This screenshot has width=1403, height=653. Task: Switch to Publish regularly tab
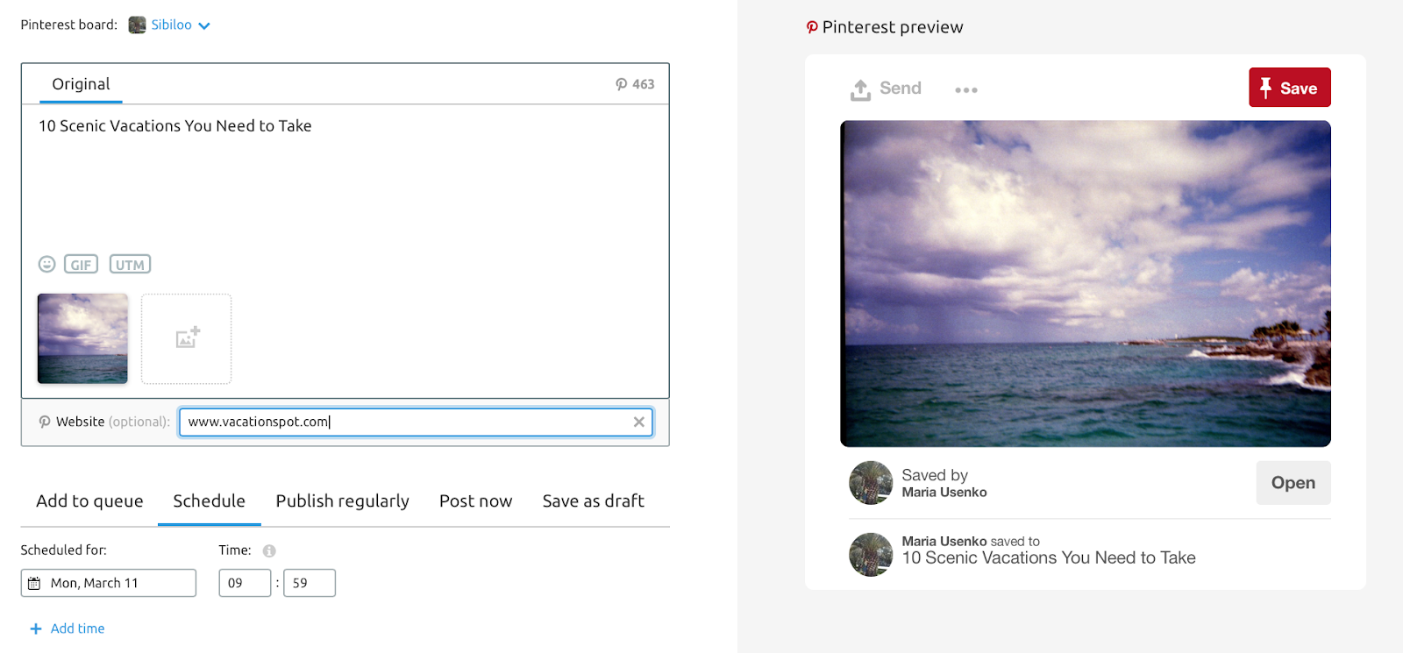click(342, 500)
